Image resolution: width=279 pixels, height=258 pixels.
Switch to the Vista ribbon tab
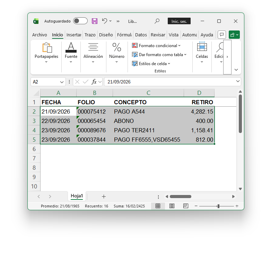(x=174, y=35)
